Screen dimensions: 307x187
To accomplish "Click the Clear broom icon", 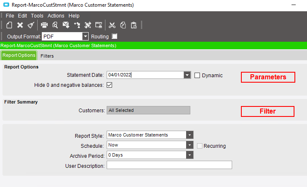I will click(x=31, y=25).
